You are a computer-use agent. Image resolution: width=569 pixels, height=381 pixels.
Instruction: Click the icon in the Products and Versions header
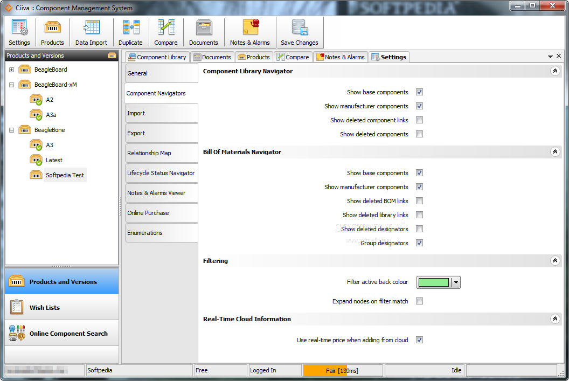(112, 56)
